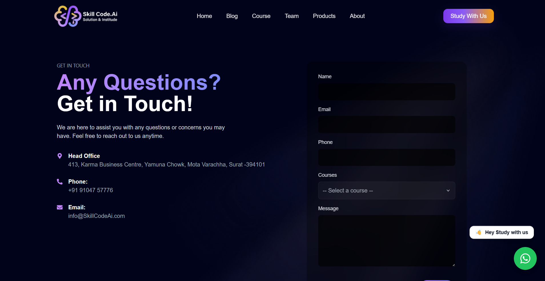
Task: Visit the Products menu link
Action: point(324,16)
